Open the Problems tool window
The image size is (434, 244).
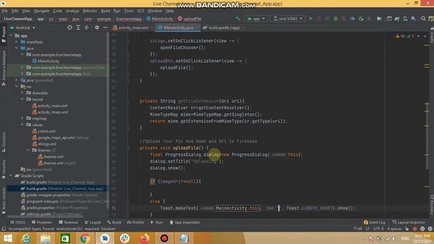tap(42, 222)
